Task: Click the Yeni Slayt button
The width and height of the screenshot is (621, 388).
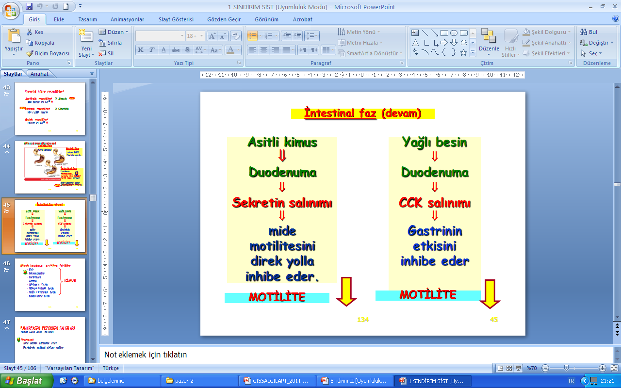Action: pyautogui.click(x=86, y=43)
